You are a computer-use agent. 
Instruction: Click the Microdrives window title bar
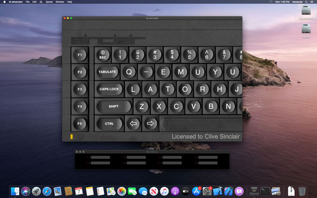152,152
